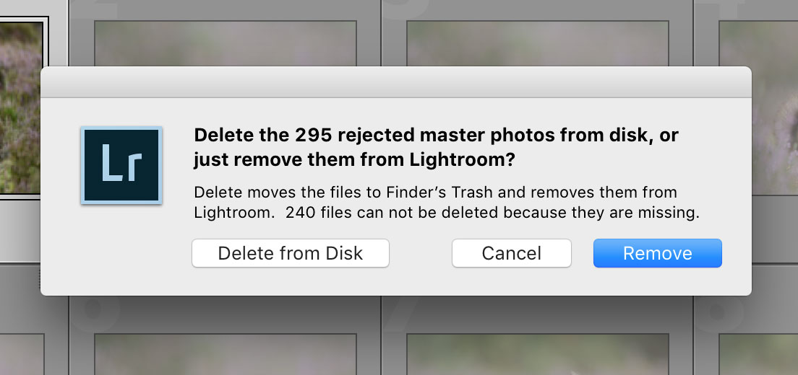Select the highlighted heather photo thumbnail
Image resolution: width=798 pixels, height=375 pixels.
pos(21,107)
